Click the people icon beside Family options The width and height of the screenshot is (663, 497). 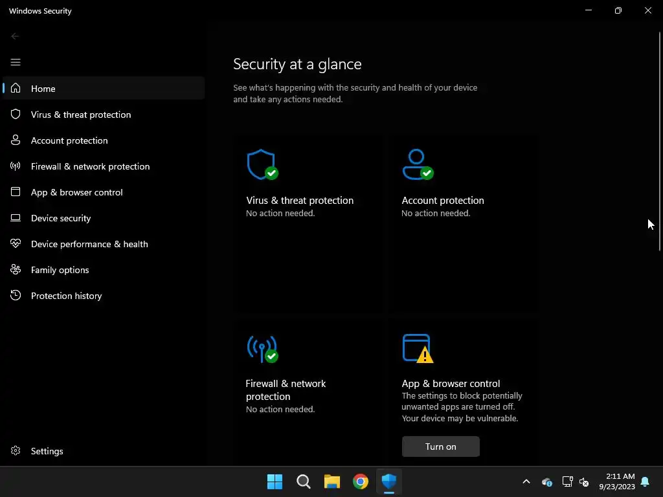click(x=16, y=269)
